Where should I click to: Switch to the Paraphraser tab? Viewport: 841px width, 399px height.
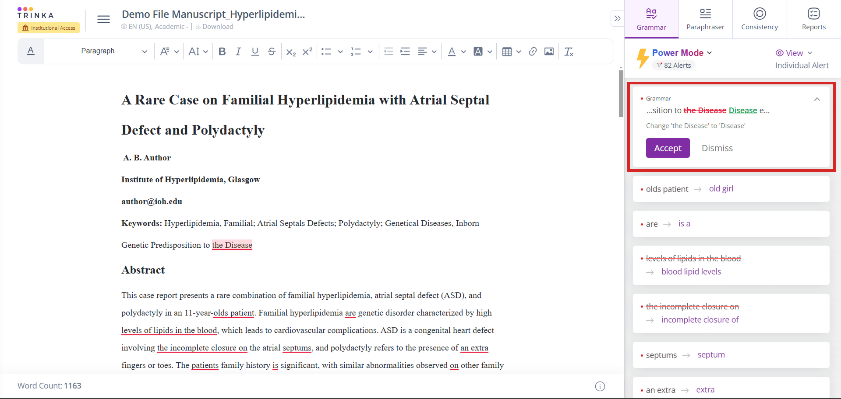point(705,19)
